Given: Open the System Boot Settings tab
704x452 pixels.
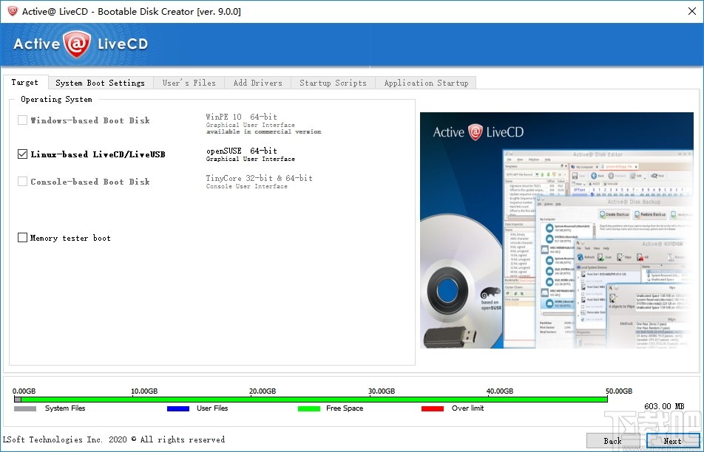Looking at the screenshot, I should tap(100, 83).
